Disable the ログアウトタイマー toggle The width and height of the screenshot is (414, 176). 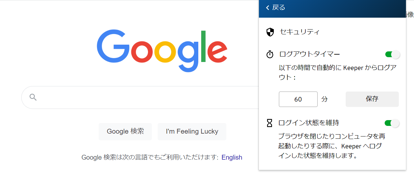coord(392,54)
